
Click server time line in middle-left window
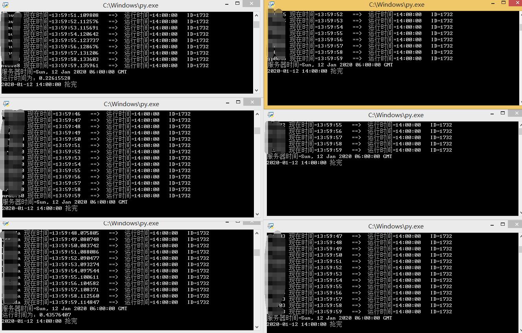pyautogui.click(x=65, y=202)
